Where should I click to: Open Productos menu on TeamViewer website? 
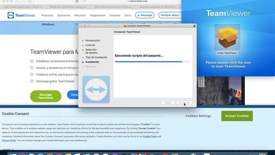tap(47, 15)
